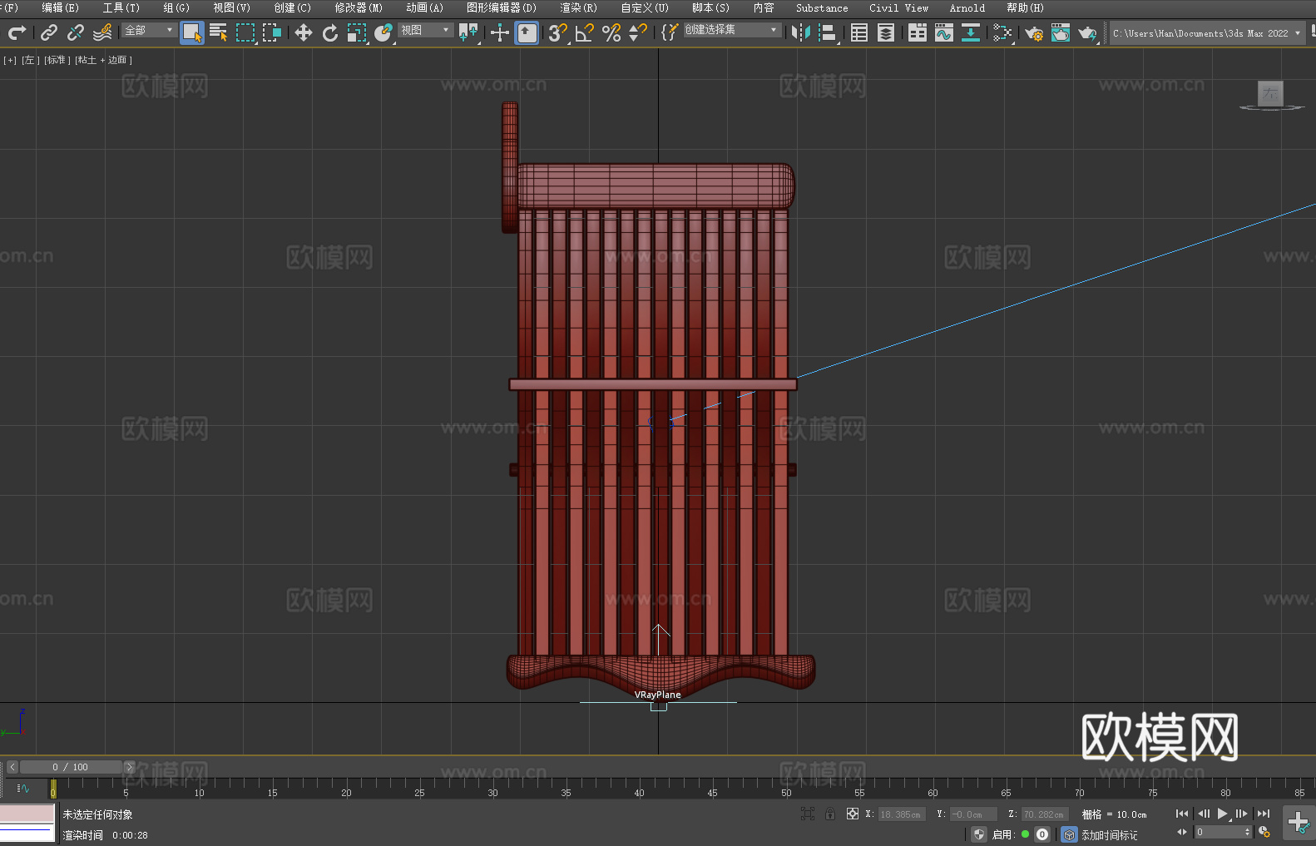Open [粘土 + 边面] display mode menu
This screenshot has width=1316, height=846.
[103, 60]
